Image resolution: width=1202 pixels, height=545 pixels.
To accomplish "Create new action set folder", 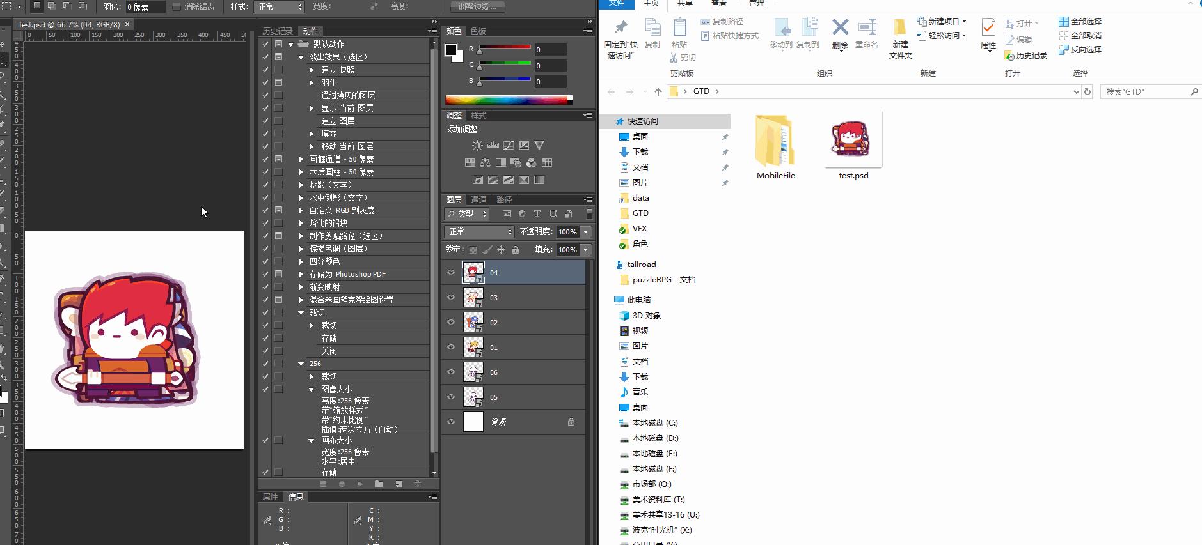I will pyautogui.click(x=379, y=484).
